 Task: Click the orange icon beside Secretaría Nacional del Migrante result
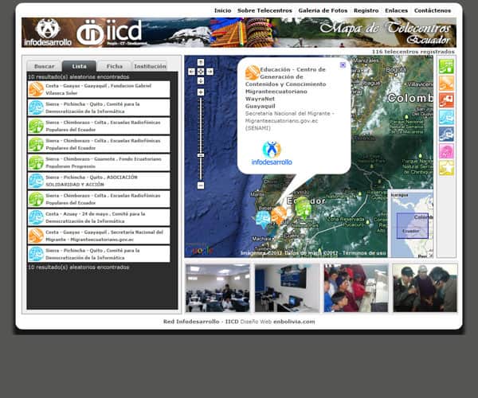(36, 236)
